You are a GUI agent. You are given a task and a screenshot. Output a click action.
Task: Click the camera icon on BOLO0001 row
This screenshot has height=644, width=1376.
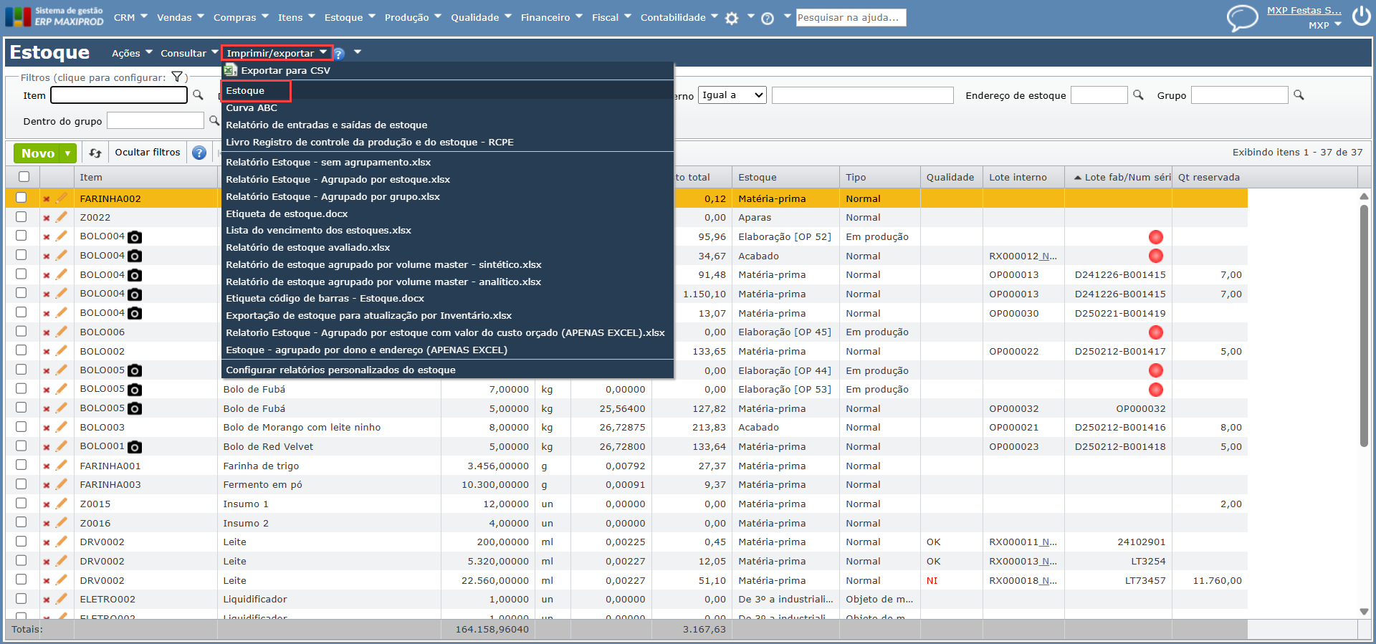(x=135, y=447)
